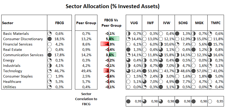Screen dimensions: 226x108
Task: Click the green bar for Consumer Discretionary difference
Action: point(114,39)
